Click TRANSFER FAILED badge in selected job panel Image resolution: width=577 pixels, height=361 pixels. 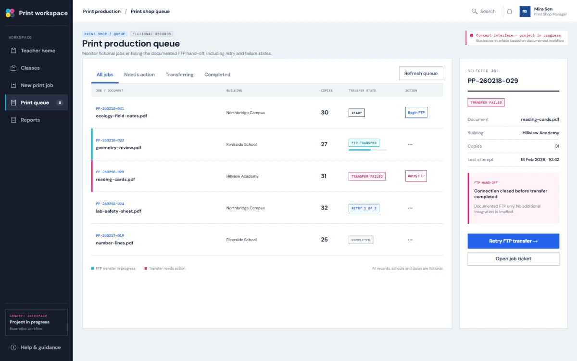click(486, 103)
